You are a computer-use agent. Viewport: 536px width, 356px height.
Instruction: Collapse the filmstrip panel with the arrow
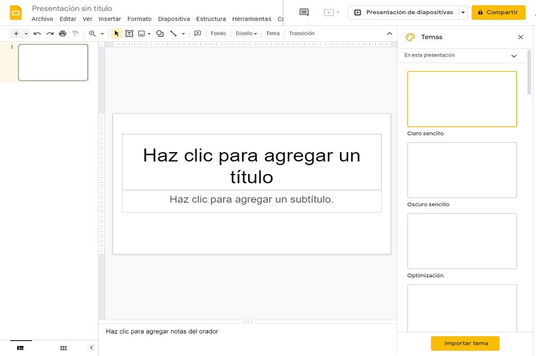click(x=91, y=347)
